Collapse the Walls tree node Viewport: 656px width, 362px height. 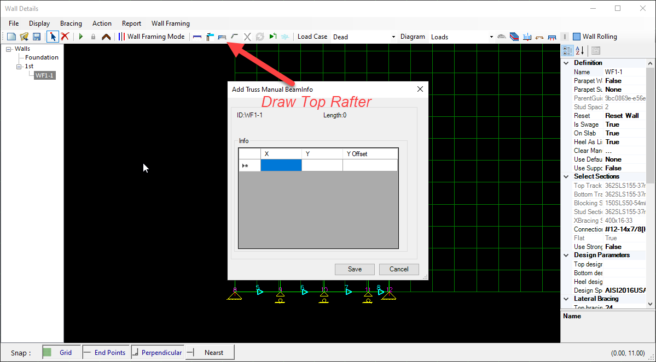point(9,49)
